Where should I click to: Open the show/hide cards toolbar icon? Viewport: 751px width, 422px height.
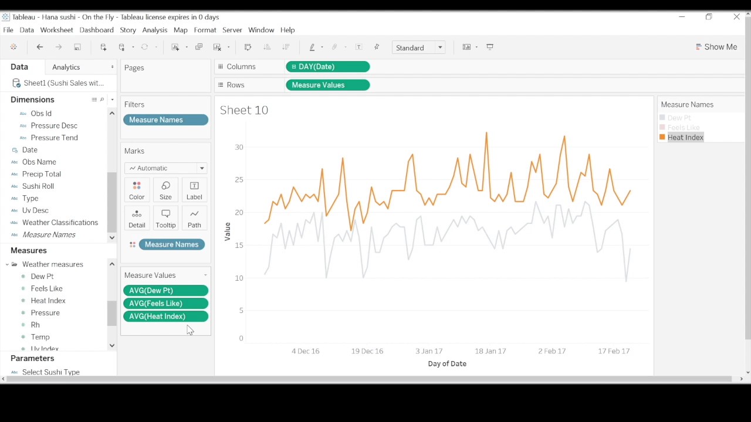(x=466, y=47)
